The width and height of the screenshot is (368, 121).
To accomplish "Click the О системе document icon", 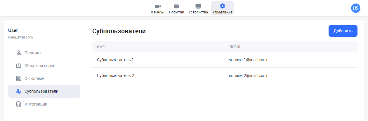I will 19,78.
